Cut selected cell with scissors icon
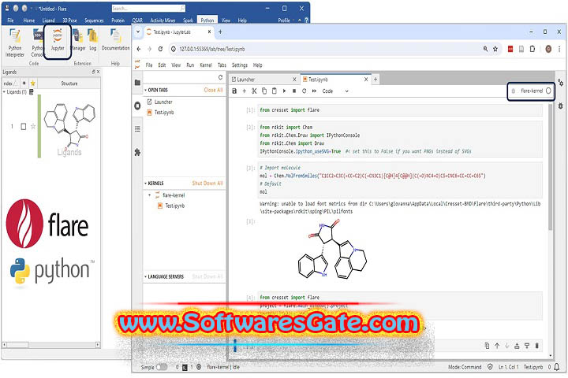568x378 pixels. [x=254, y=91]
